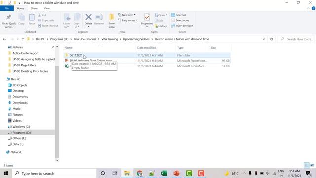Viewport: 316px width, 178px height.
Task: Switch to the Share ribbon tab
Action: click(x=34, y=8)
